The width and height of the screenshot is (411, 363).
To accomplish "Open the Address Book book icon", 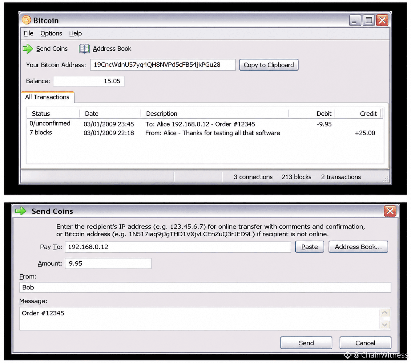I will (x=84, y=49).
